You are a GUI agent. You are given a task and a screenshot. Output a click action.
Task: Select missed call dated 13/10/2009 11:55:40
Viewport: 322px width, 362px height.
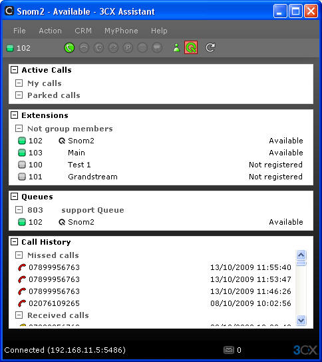pyautogui.click(x=154, y=267)
